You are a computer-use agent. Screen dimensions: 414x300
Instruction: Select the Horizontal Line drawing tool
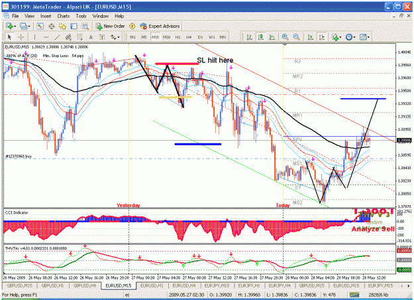(46, 37)
